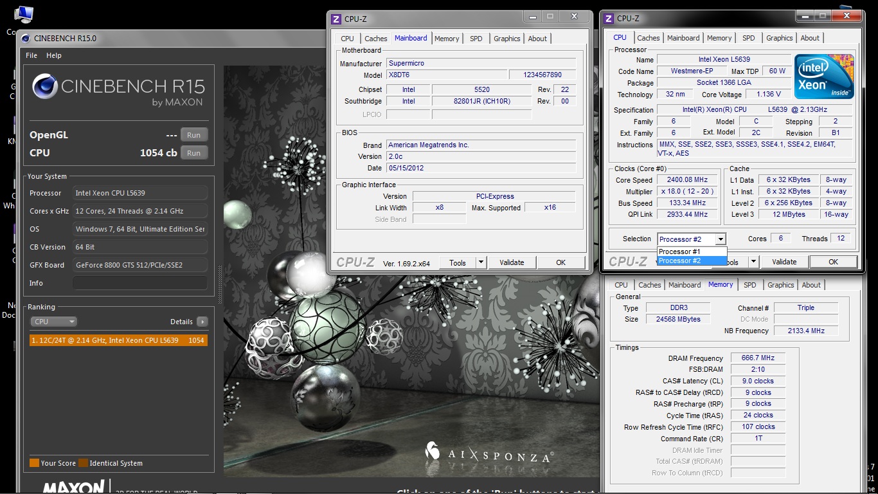This screenshot has height=494, width=878.
Task: Click the Z icon in Mainboard CPU-Z title bar
Action: coord(336,19)
